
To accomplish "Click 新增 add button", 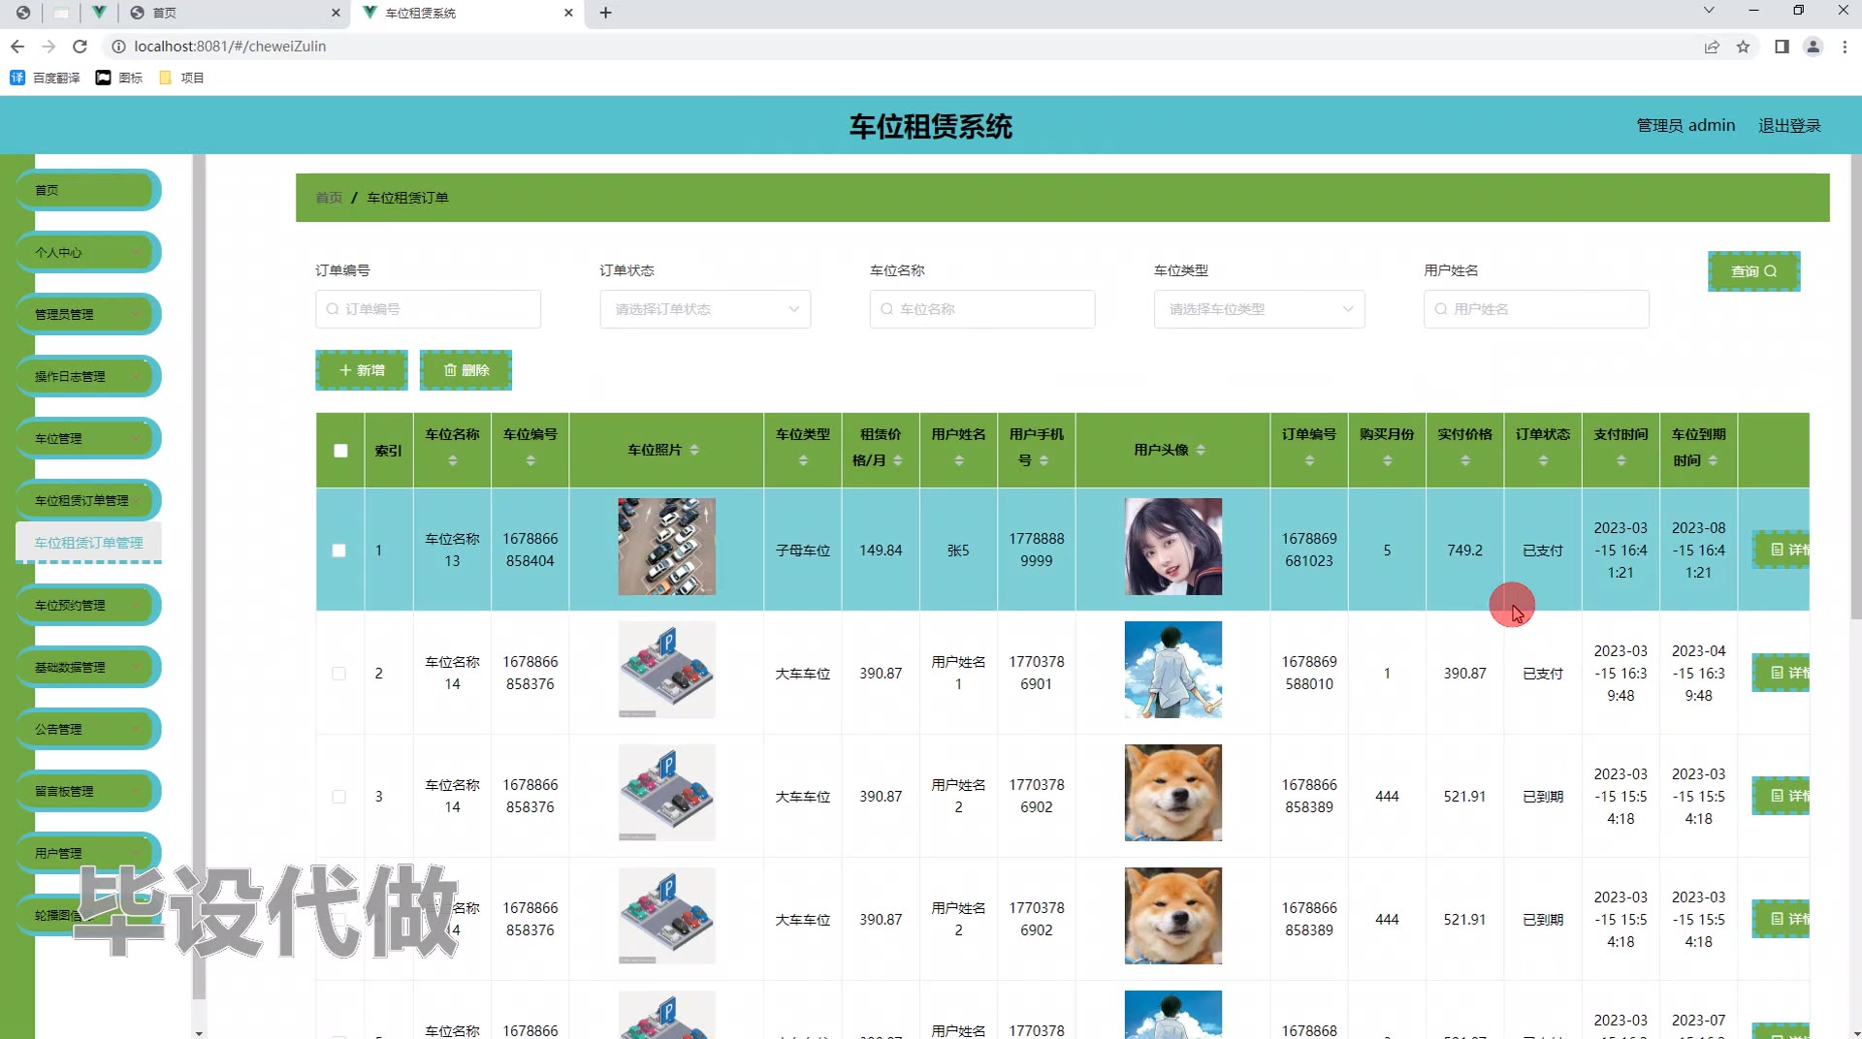I will (x=362, y=370).
